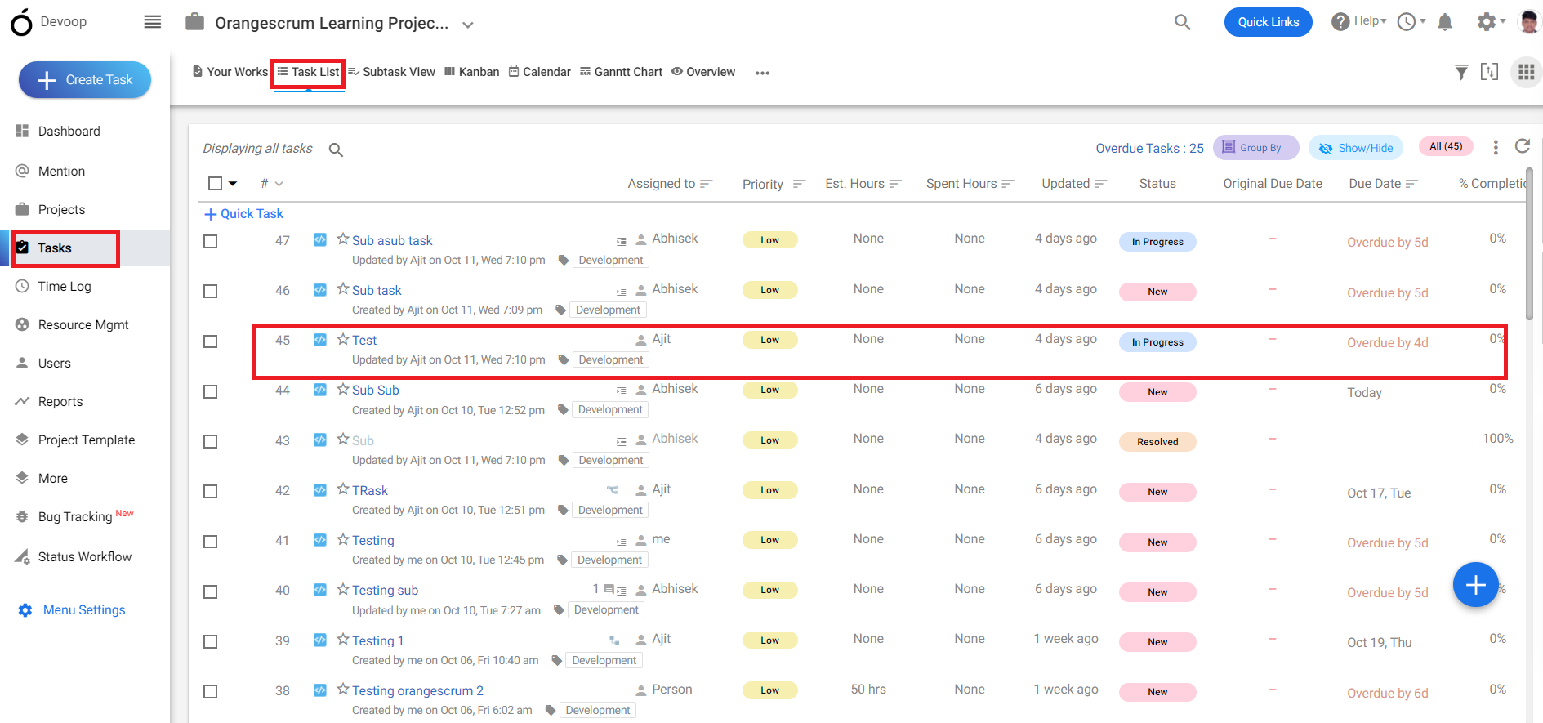Click the Group By button

coord(1255,148)
